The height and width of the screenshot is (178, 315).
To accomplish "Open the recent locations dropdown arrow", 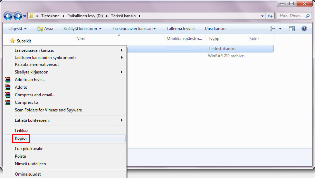I will [25, 16].
